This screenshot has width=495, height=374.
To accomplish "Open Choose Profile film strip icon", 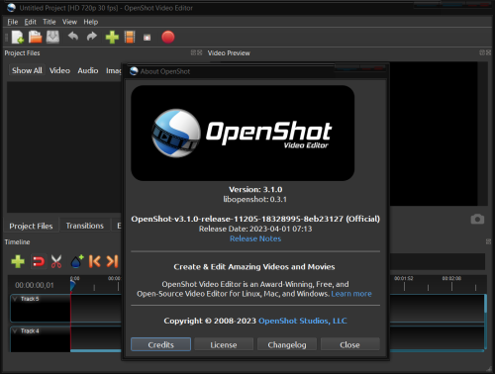I will [130, 37].
